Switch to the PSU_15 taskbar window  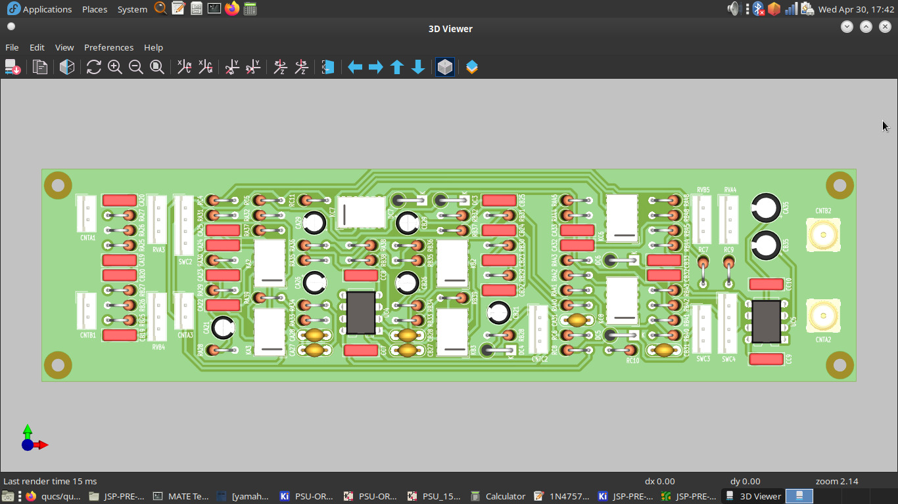pyautogui.click(x=435, y=496)
